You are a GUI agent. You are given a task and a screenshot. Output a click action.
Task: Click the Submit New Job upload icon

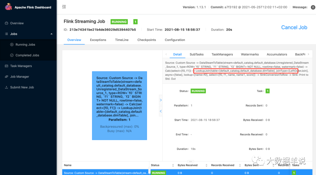tap(6, 87)
